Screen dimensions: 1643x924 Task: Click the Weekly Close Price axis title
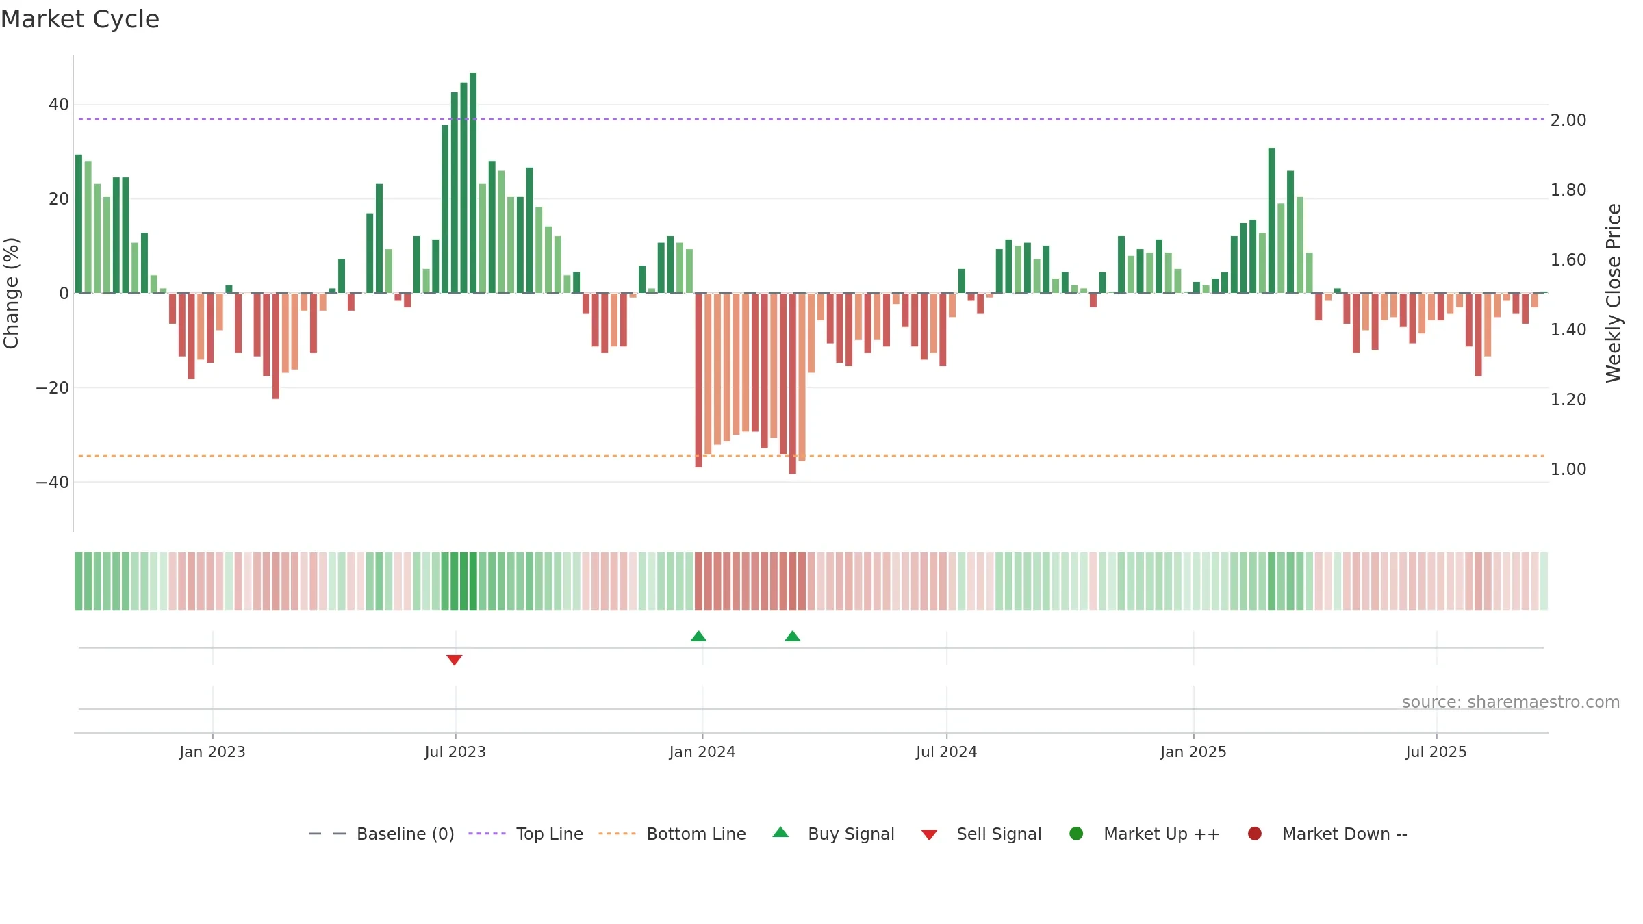(x=1614, y=293)
